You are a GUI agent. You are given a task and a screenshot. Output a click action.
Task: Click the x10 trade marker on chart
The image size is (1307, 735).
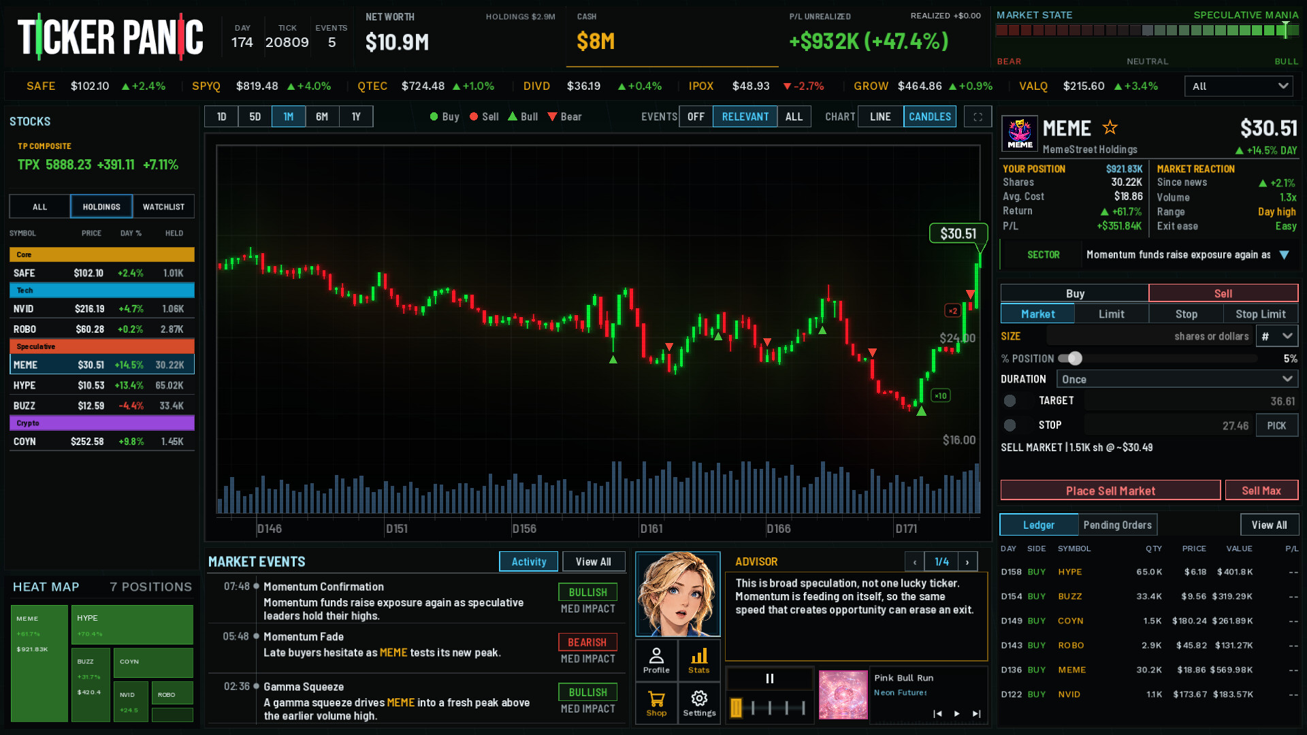(940, 395)
